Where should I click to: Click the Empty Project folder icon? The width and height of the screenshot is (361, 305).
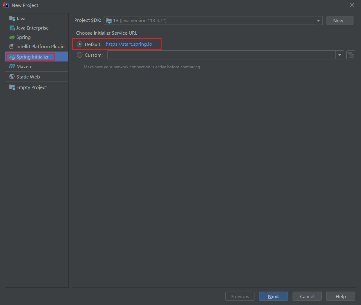[x=12, y=87]
